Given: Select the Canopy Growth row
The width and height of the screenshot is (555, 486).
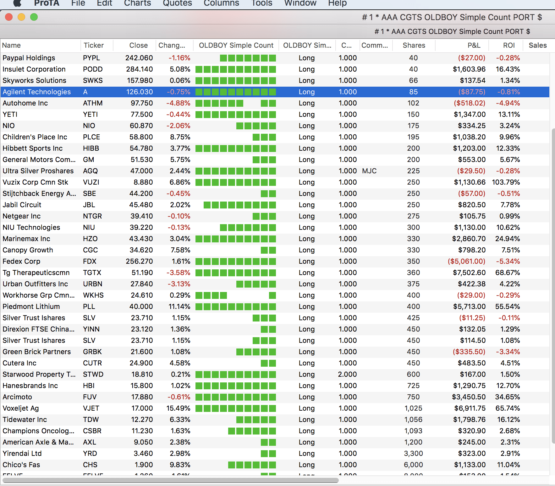Looking at the screenshot, I should [x=275, y=250].
